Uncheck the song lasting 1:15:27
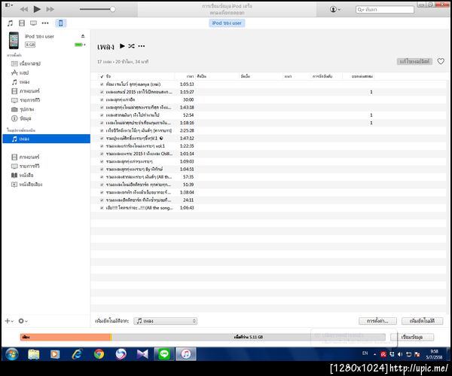Screen dimensions: 452x376 point(102,92)
